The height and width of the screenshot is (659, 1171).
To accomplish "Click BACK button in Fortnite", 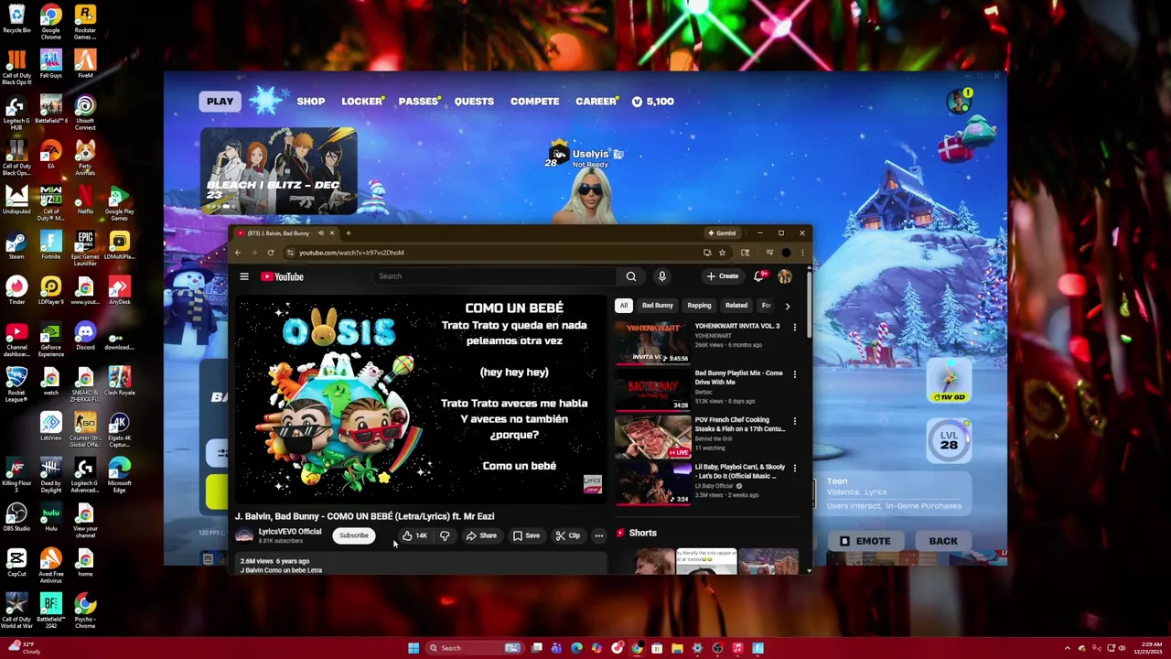I will (943, 541).
